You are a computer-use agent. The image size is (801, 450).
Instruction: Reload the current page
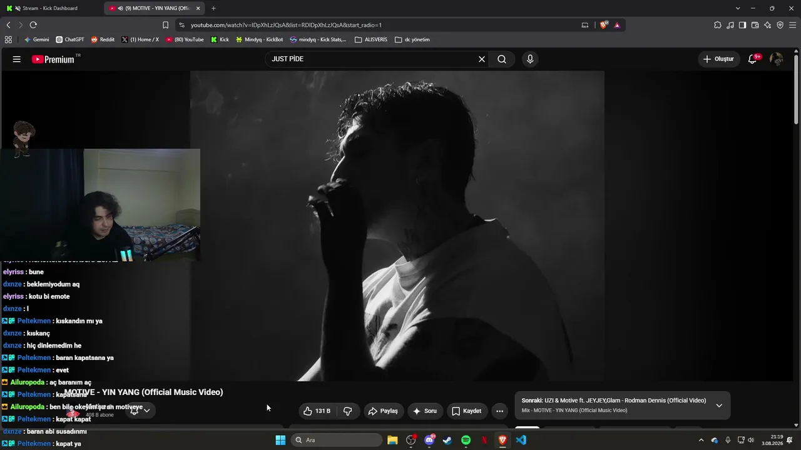pos(33,25)
